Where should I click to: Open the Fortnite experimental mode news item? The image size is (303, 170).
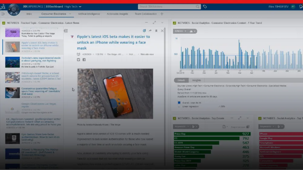(41, 59)
